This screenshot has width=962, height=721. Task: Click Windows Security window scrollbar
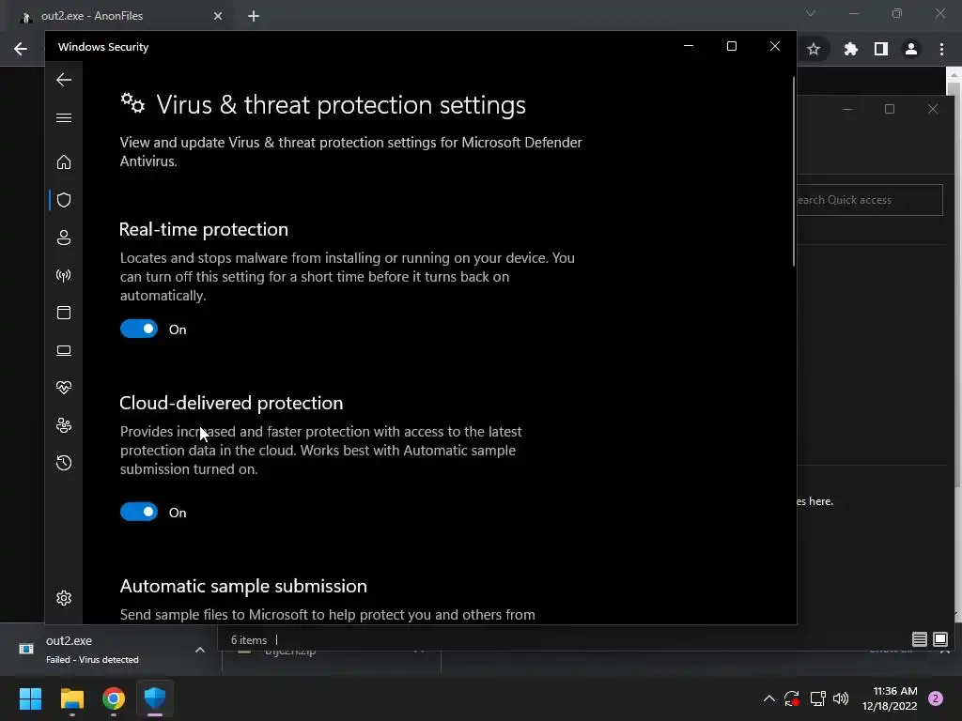pos(794,172)
